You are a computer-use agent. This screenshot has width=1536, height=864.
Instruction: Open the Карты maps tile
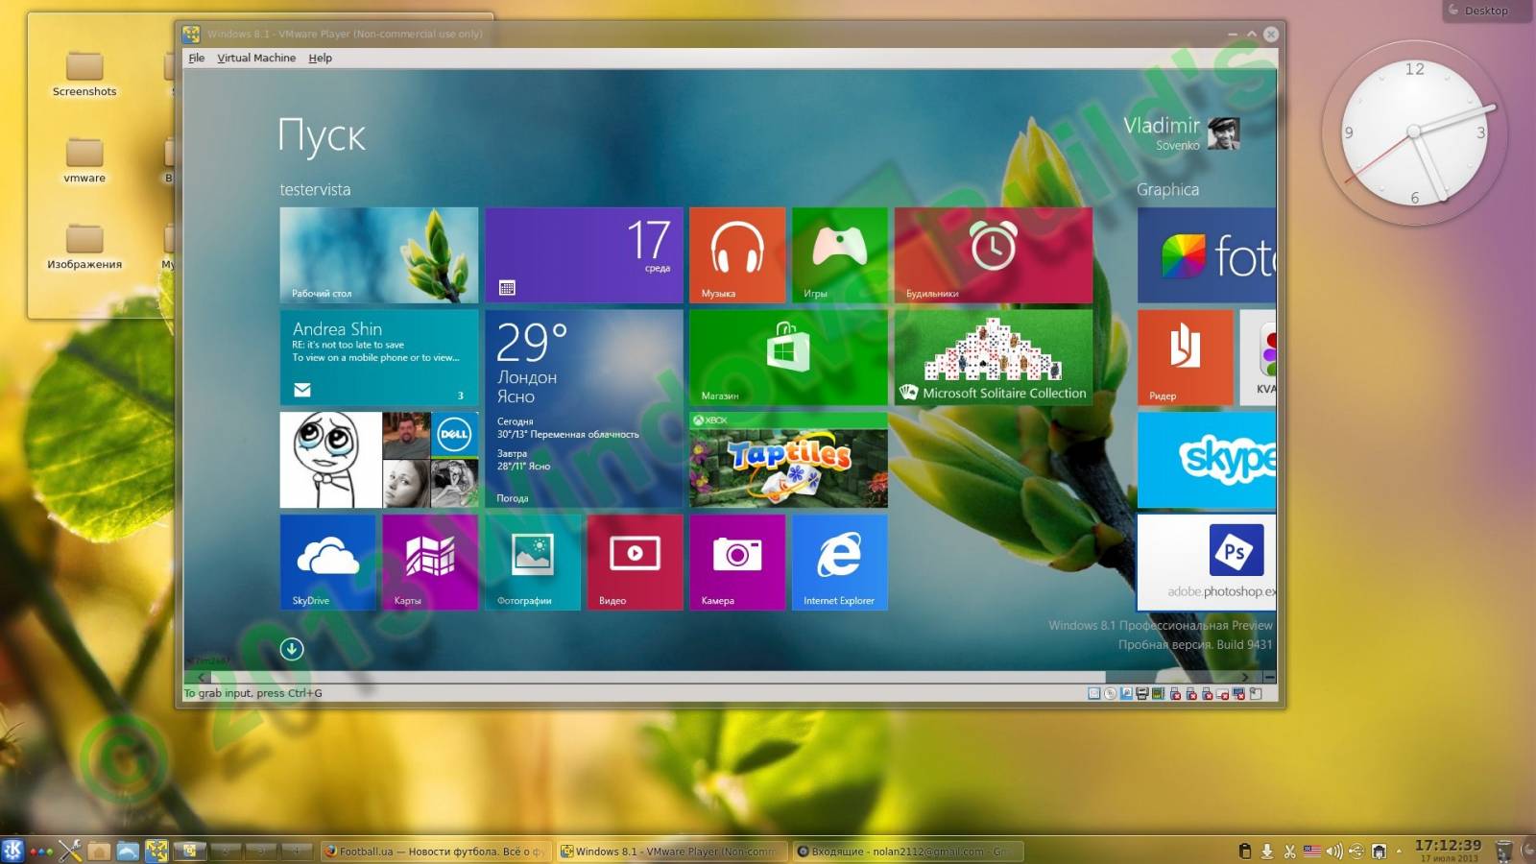[430, 563]
